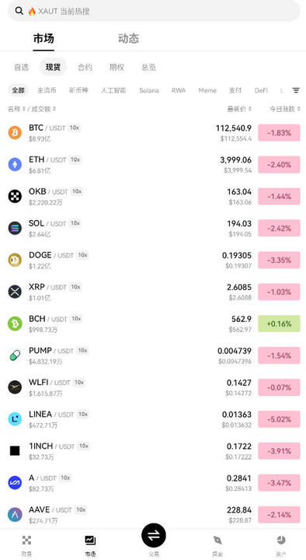The height and width of the screenshot is (560, 306).
Task: Tap the search magnifier icon
Action: [x=19, y=11]
